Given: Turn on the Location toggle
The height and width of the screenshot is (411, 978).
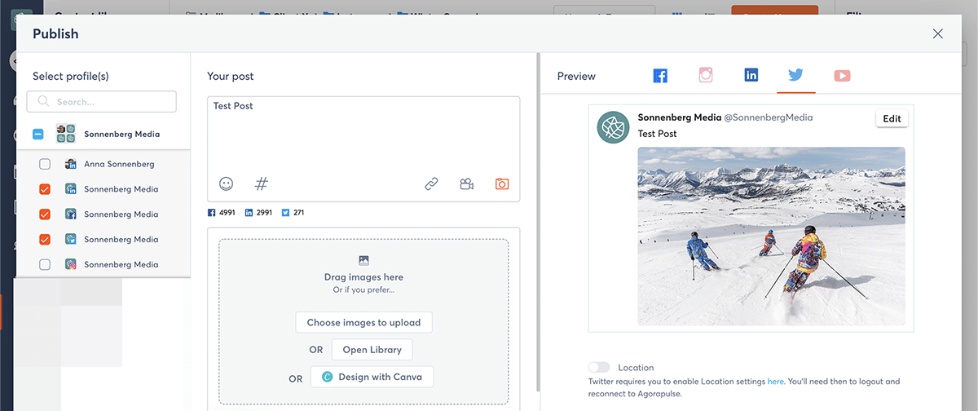Looking at the screenshot, I should click(599, 368).
